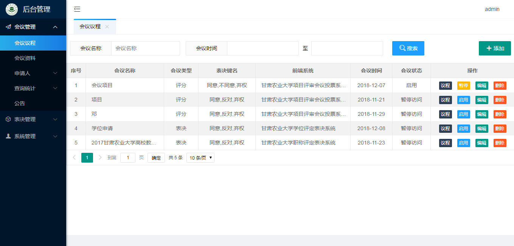Expand the 查询统计 submenu
Image resolution: width=514 pixels, height=246 pixels.
pyautogui.click(x=33, y=88)
